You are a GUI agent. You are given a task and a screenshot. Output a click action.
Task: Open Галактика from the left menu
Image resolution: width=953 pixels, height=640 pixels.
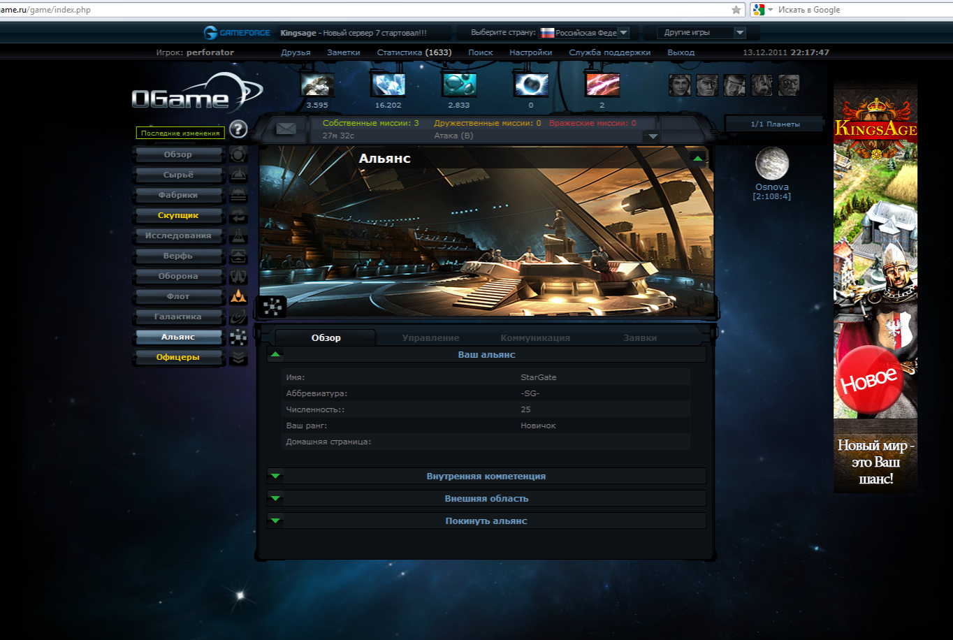178,317
